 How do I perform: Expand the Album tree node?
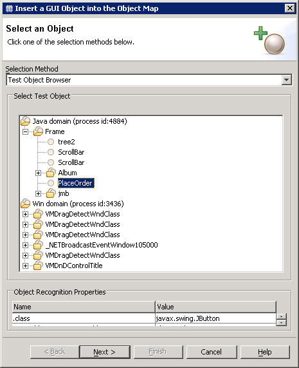38,173
